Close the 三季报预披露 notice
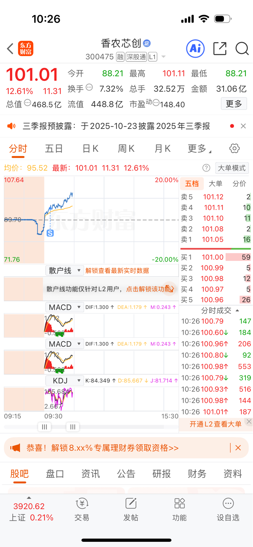 tap(243, 126)
